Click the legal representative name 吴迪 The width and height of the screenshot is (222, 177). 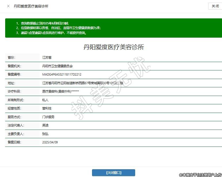pyautogui.click(x=45, y=125)
